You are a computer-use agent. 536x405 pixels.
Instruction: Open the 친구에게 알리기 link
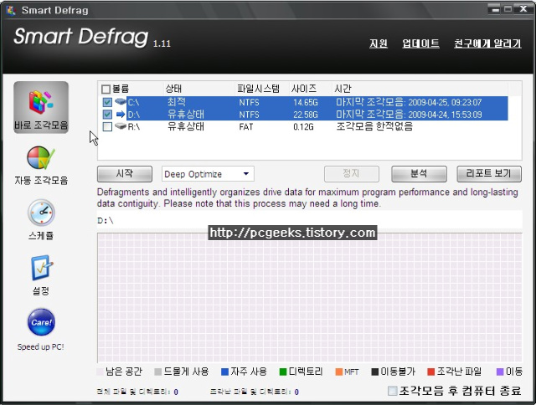487,44
